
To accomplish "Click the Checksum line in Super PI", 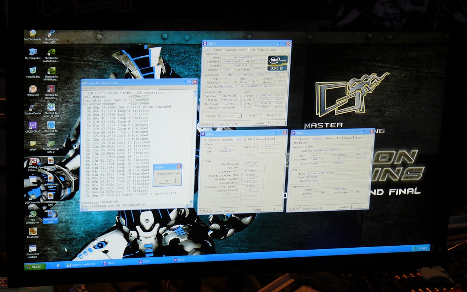I will pyautogui.click(x=100, y=202).
